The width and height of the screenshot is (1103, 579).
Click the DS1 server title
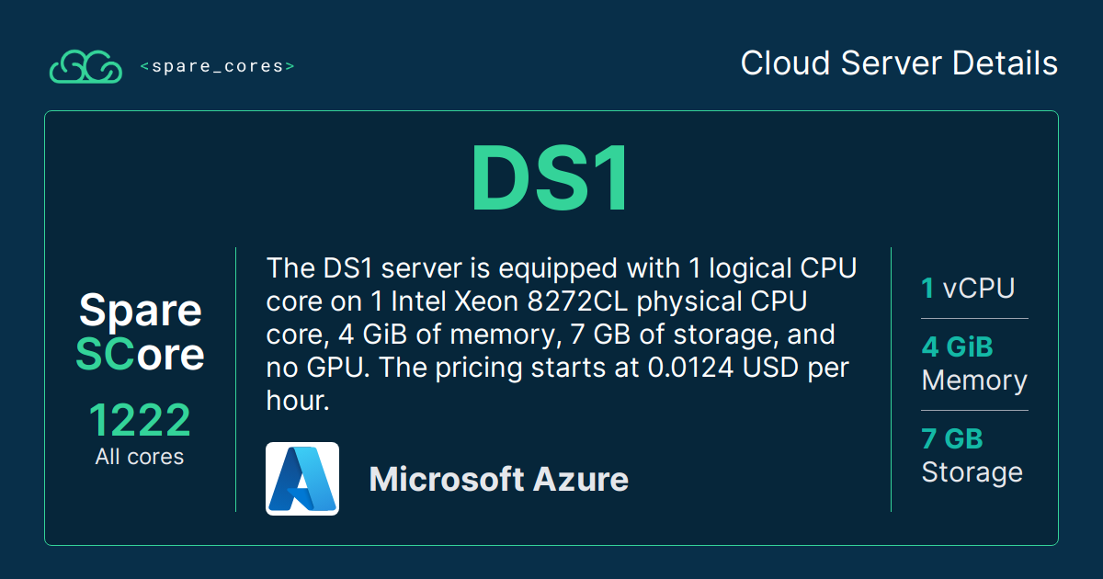click(551, 179)
